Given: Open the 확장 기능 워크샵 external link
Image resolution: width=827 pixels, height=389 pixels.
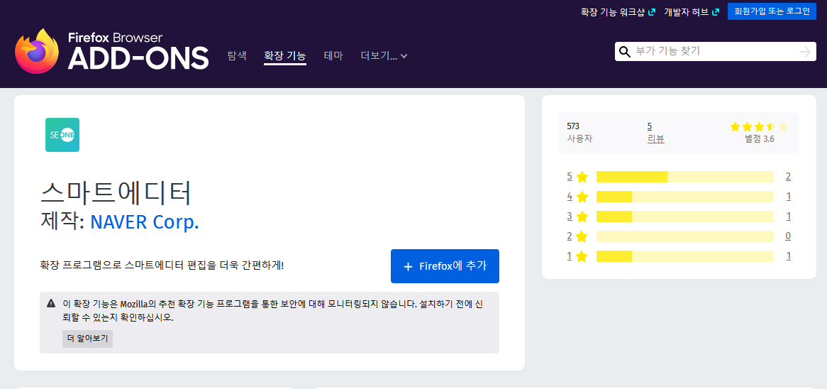Looking at the screenshot, I should 618,11.
